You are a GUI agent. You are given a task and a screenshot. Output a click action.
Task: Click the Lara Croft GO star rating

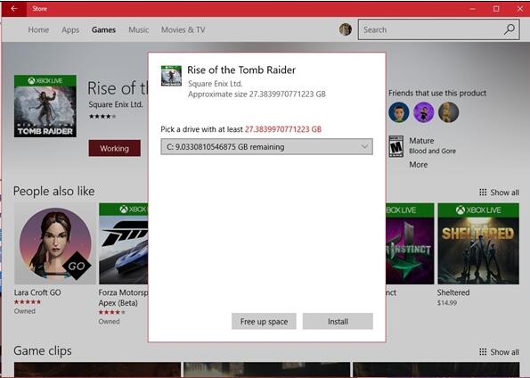click(28, 302)
